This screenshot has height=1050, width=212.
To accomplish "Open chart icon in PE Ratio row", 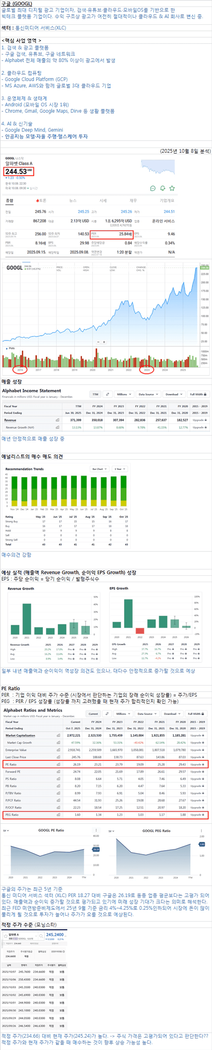I will 59,764.
